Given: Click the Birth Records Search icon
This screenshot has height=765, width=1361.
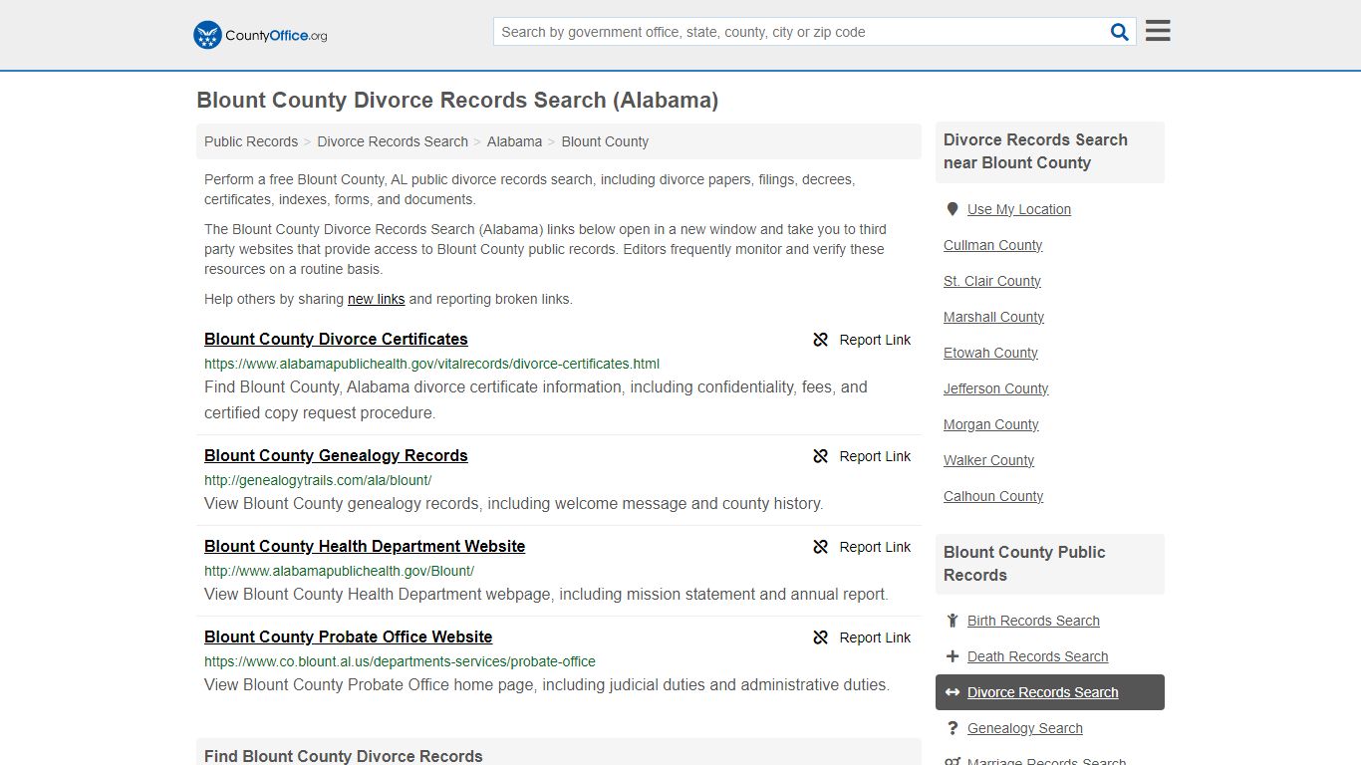Looking at the screenshot, I should point(953,621).
